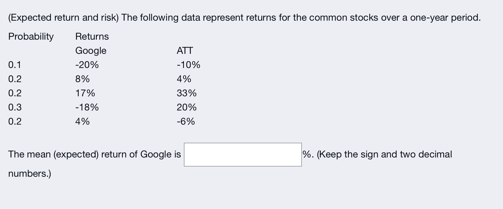
Task: Click the 8% Google return value
Action: [x=82, y=79]
